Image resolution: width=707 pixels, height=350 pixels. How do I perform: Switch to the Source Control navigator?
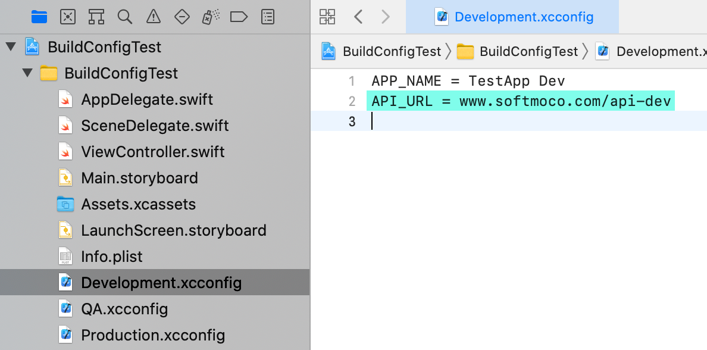click(x=68, y=17)
